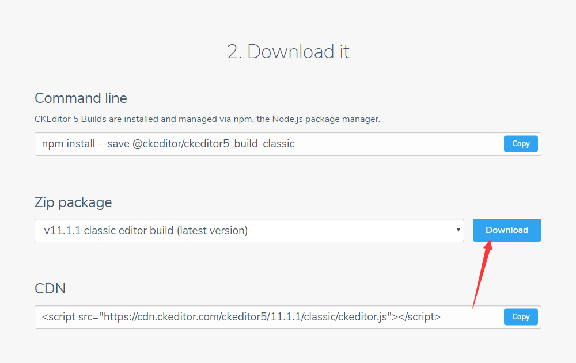This screenshot has height=363, width=576.
Task: Click the "CKEditor 5 Builds are installed" description
Action: [207, 119]
